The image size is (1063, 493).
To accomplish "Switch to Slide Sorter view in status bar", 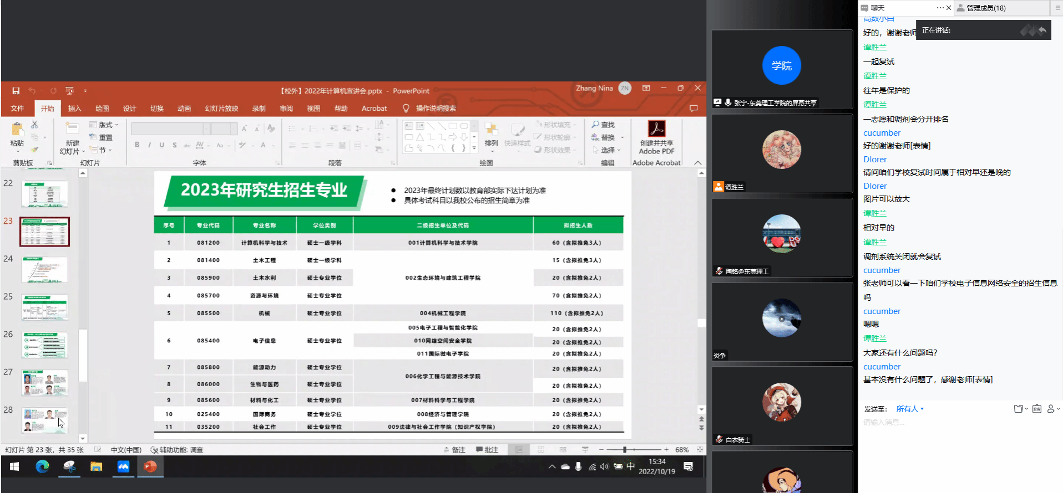I will (x=541, y=450).
